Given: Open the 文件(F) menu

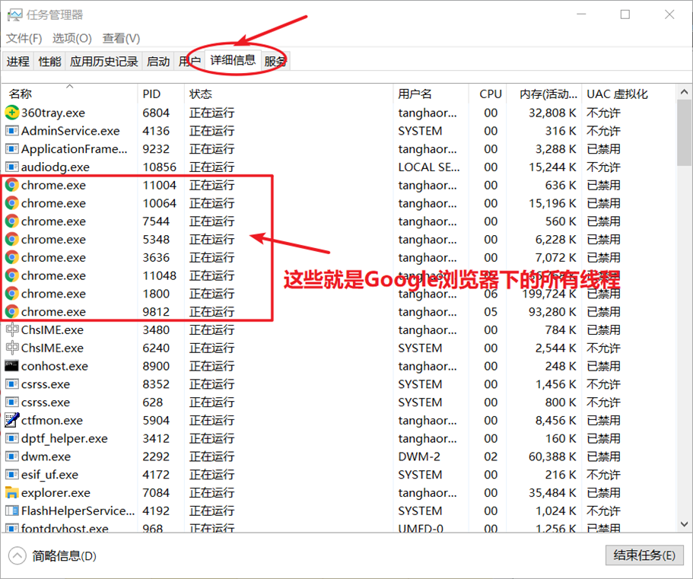Looking at the screenshot, I should point(24,39).
